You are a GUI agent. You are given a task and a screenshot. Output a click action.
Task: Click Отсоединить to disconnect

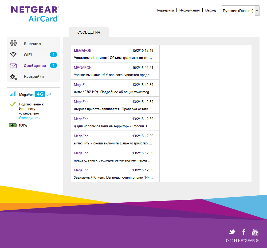29,118
